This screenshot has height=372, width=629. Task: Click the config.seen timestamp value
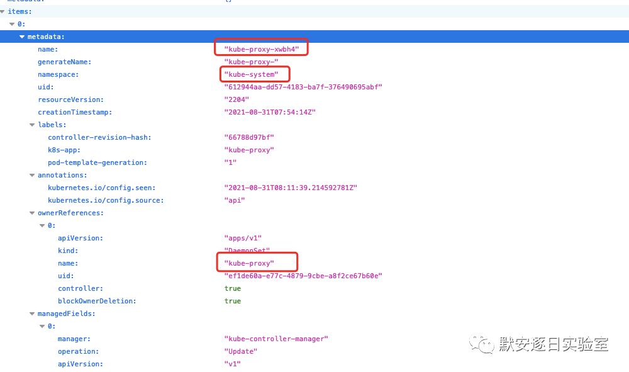click(291, 188)
